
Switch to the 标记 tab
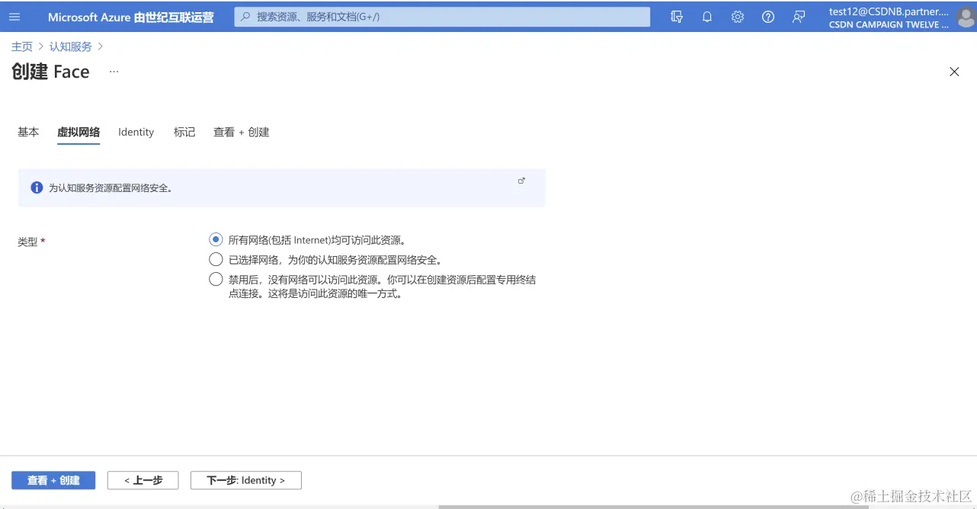[x=184, y=132]
